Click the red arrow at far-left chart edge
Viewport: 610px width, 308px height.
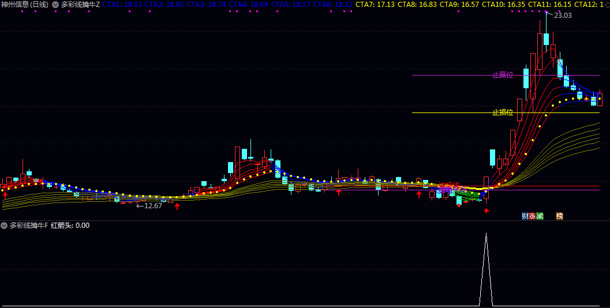pyautogui.click(x=5, y=195)
